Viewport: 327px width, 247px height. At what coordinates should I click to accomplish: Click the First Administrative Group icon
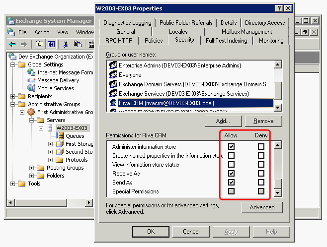pos(31,112)
